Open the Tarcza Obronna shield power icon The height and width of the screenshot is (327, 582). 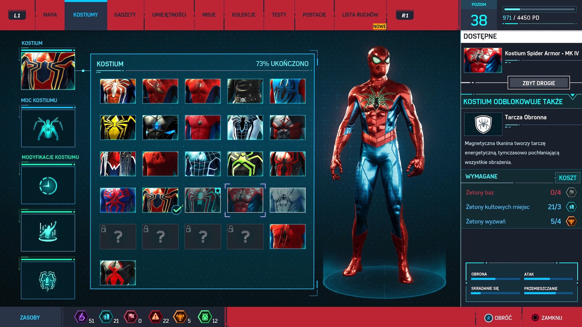pos(483,124)
